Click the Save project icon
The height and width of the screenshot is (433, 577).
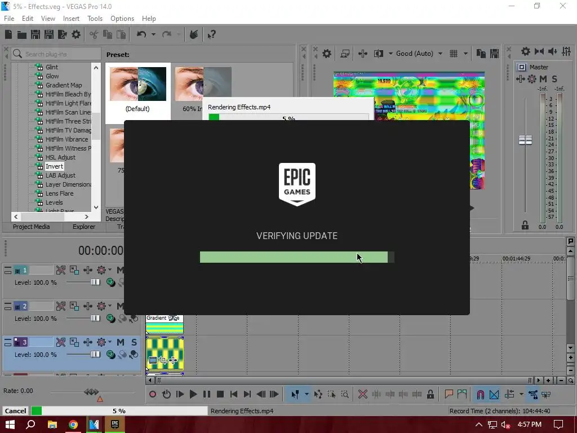pyautogui.click(x=35, y=34)
